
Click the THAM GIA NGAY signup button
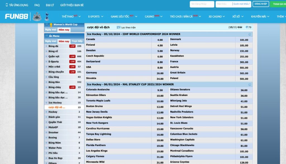278,4
